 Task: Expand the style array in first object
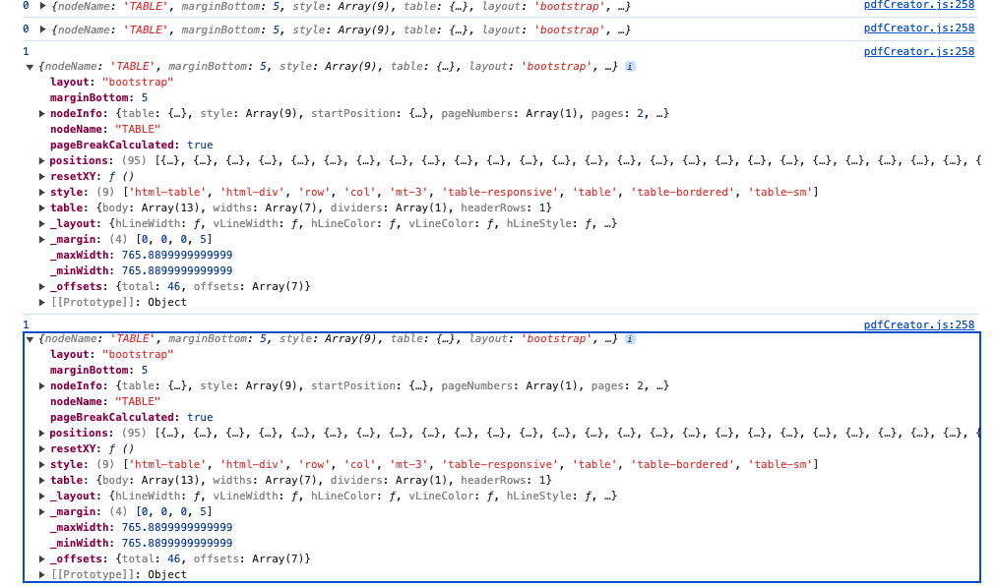click(42, 192)
